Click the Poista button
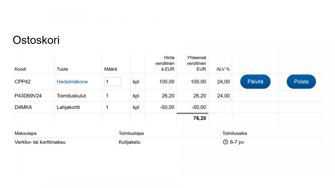The image size is (335, 188). (x=301, y=82)
